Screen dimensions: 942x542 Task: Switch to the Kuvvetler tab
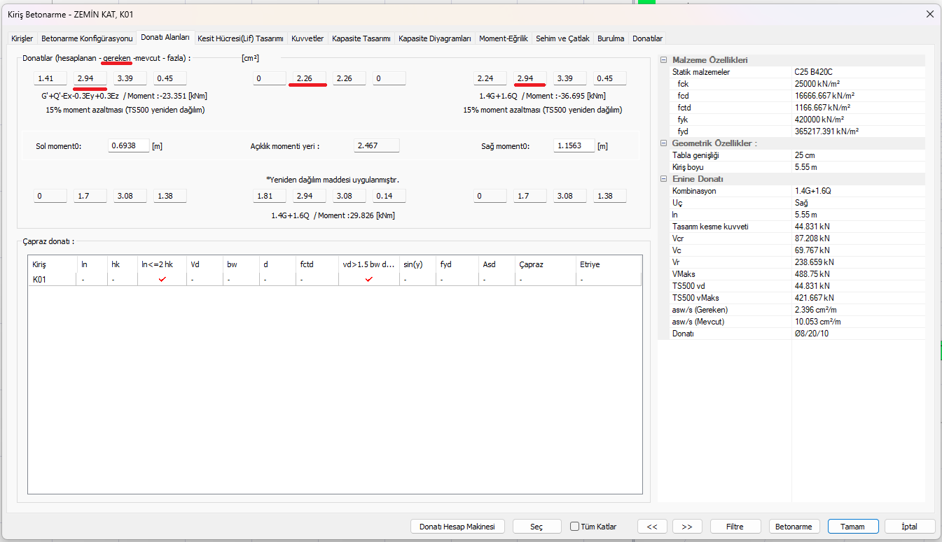pos(307,38)
